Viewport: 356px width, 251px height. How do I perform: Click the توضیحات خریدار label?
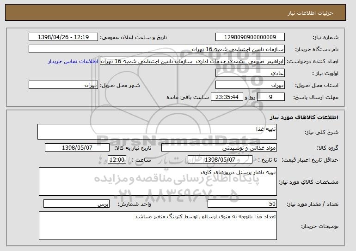pos(319,226)
